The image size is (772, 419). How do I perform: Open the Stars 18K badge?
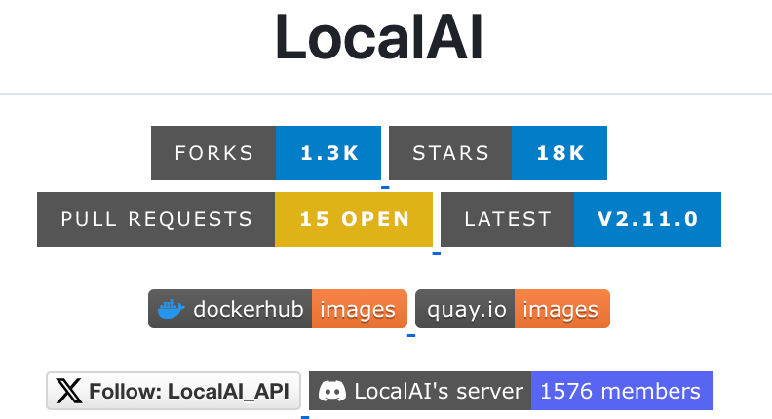click(x=498, y=153)
